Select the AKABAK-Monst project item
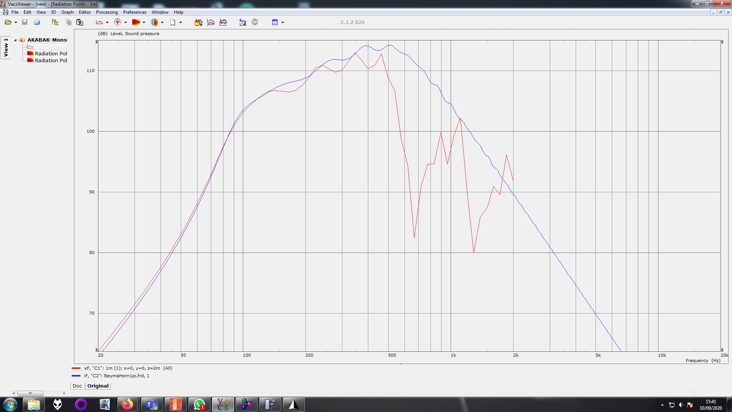The width and height of the screenshot is (732, 412). click(47, 40)
